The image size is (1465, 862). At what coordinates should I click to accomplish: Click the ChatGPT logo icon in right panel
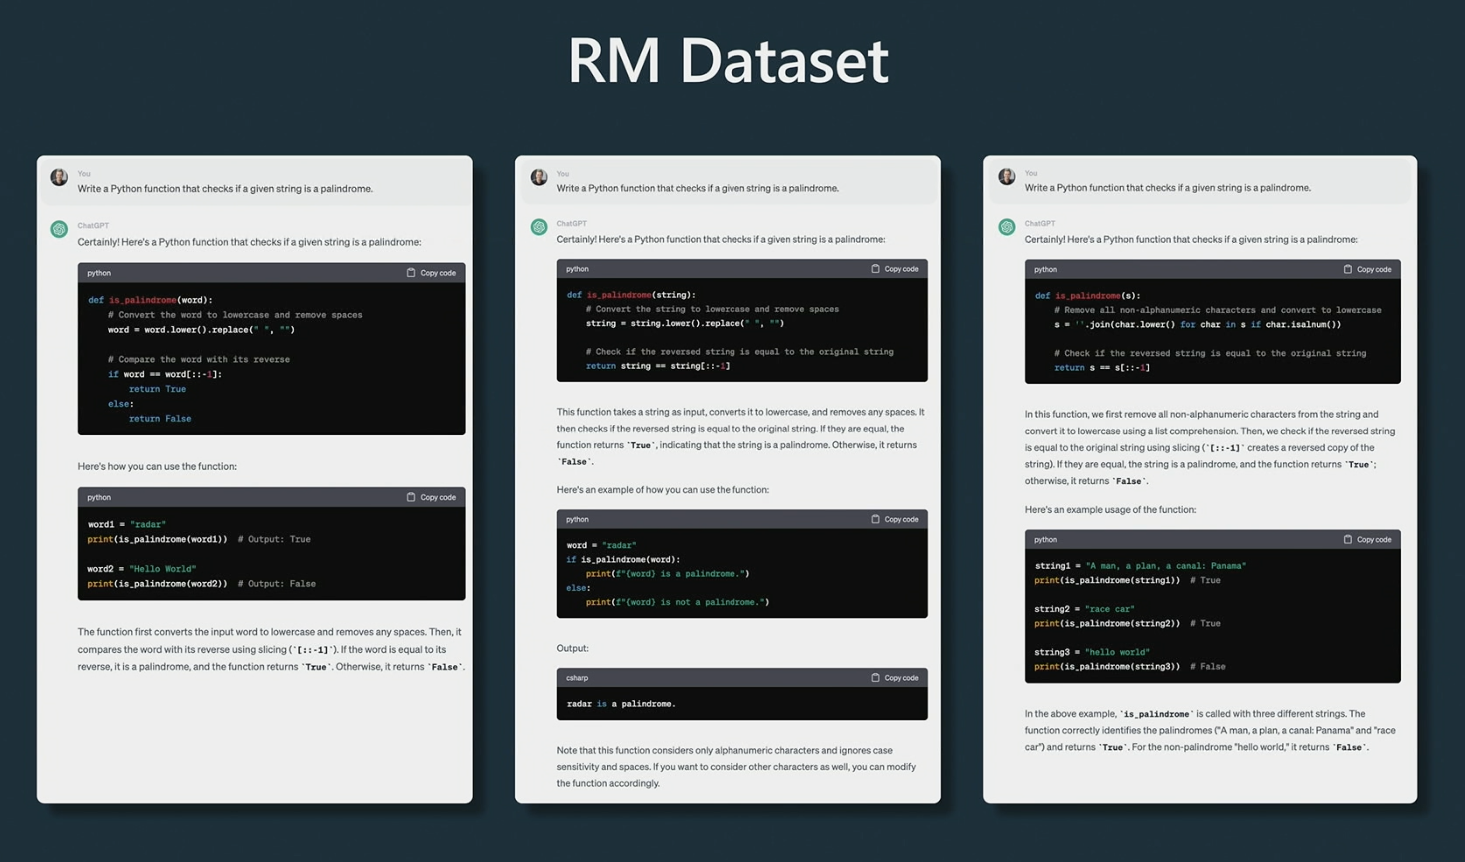1007,227
